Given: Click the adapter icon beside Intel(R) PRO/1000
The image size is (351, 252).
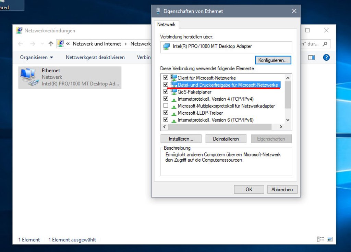Looking at the screenshot, I should [167, 47].
